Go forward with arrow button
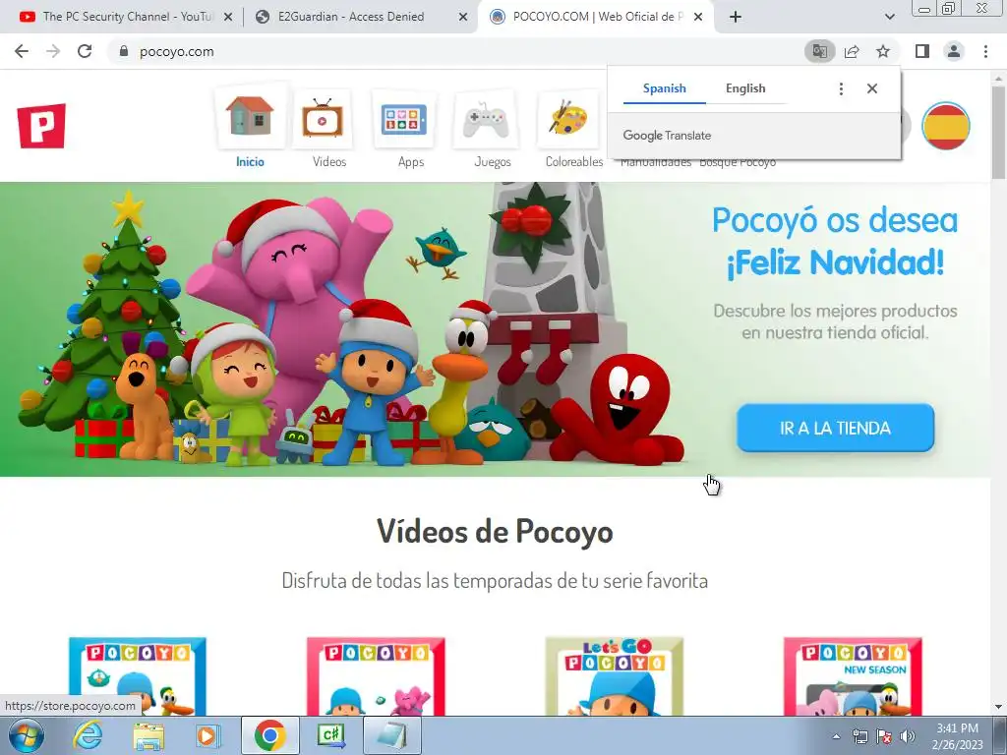 click(53, 51)
